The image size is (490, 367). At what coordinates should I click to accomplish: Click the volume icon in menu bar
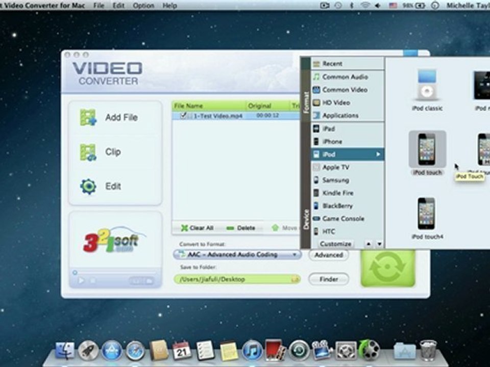coord(378,5)
